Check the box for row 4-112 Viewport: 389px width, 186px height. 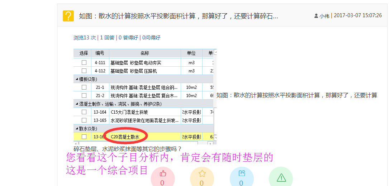84,71
